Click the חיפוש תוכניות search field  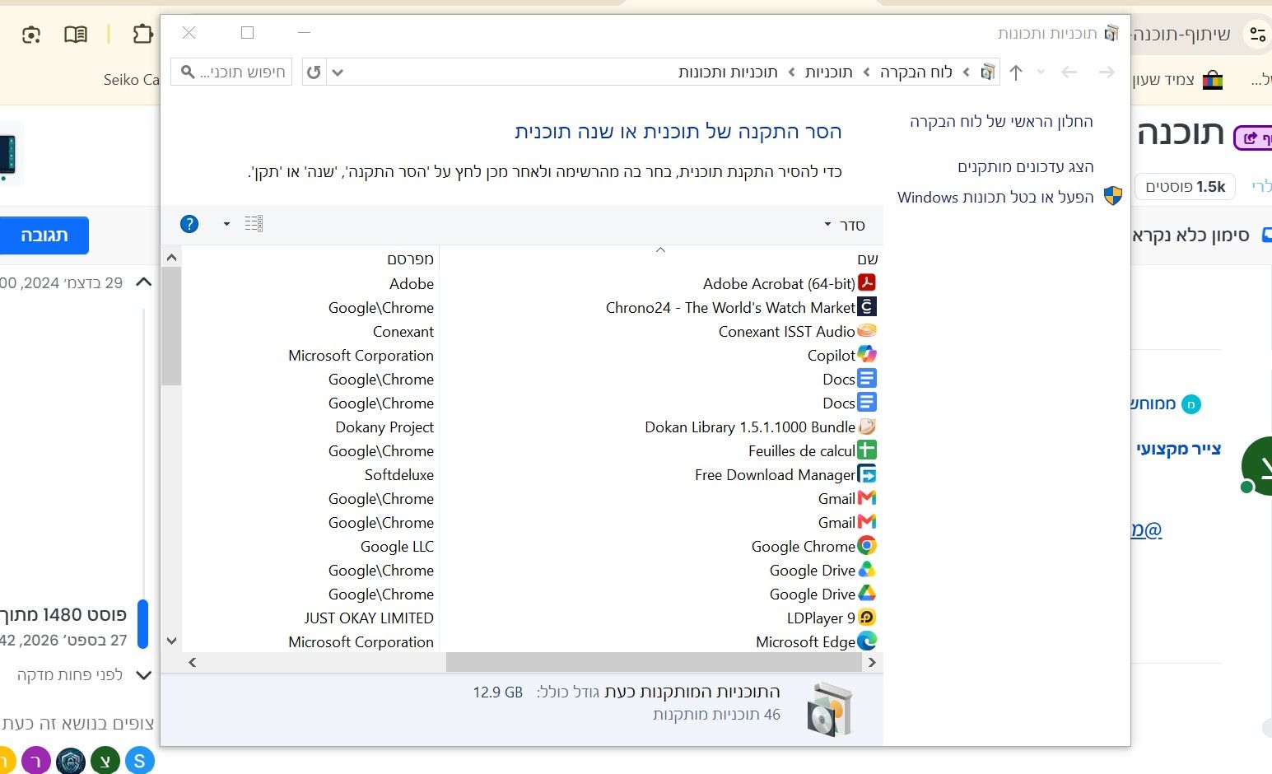[231, 72]
